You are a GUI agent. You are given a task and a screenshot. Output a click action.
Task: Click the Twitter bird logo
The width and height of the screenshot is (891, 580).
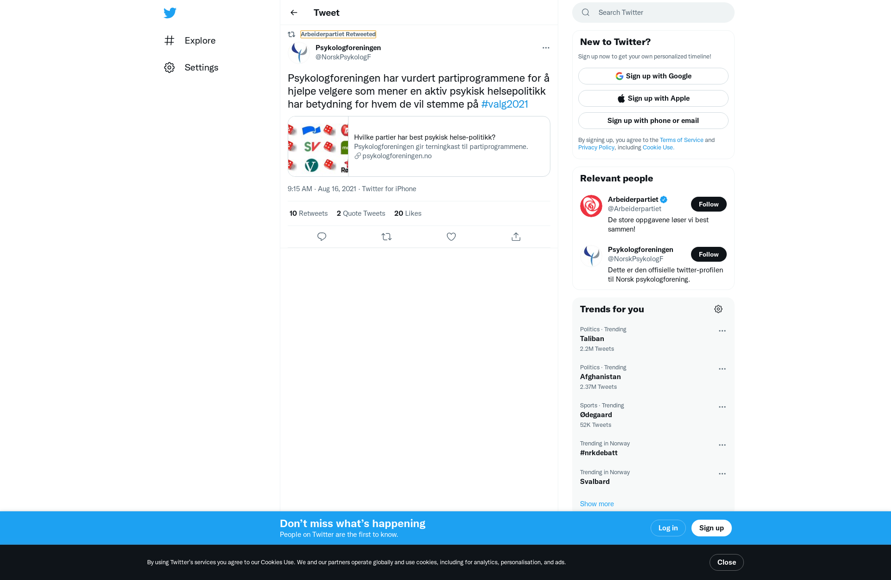[x=170, y=13]
